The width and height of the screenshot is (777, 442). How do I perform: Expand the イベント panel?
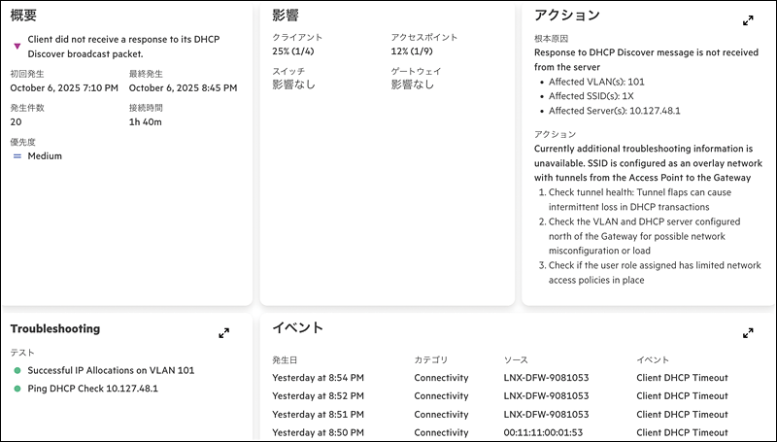point(748,333)
